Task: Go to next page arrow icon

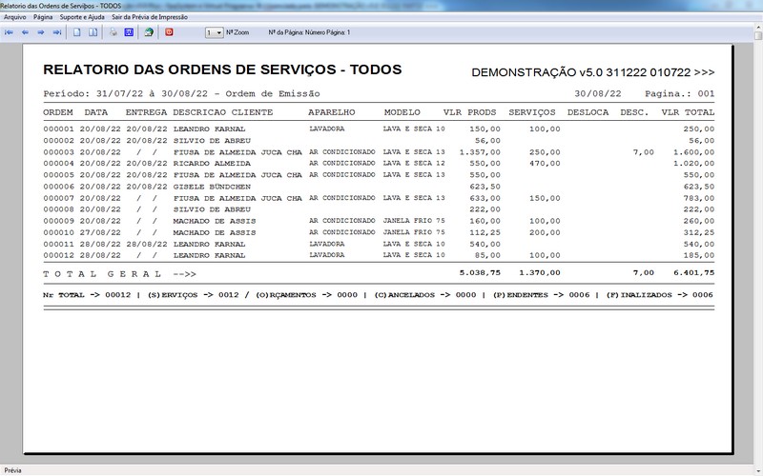Action: coord(41,32)
